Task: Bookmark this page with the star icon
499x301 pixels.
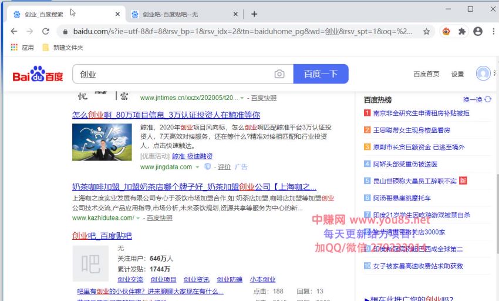Action: 426,31
